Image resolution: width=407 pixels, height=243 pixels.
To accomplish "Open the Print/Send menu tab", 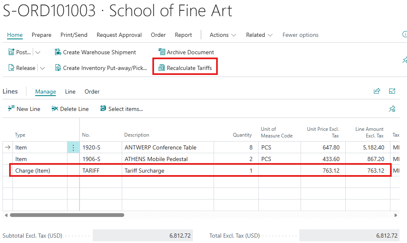I will click(x=74, y=35).
